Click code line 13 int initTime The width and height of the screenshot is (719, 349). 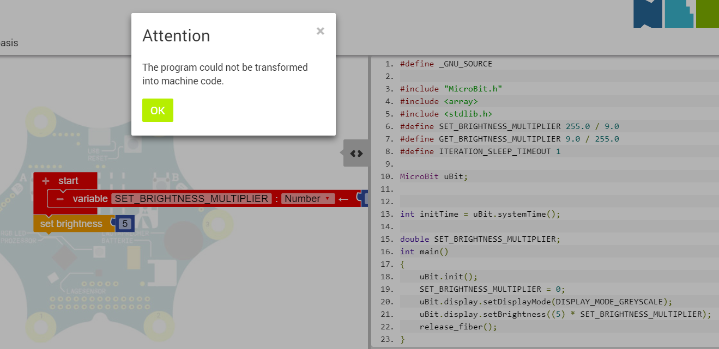coord(480,214)
